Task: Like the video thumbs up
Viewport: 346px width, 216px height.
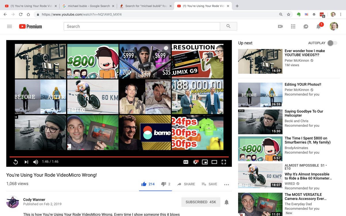Action: [148, 184]
